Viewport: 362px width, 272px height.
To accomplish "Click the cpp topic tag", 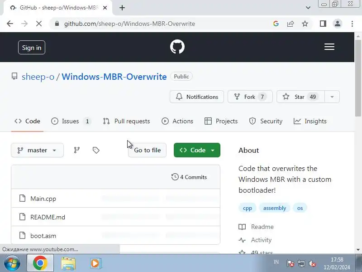I will [247, 208].
